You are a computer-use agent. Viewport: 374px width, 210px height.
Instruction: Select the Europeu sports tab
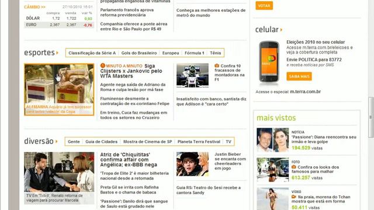point(171,53)
